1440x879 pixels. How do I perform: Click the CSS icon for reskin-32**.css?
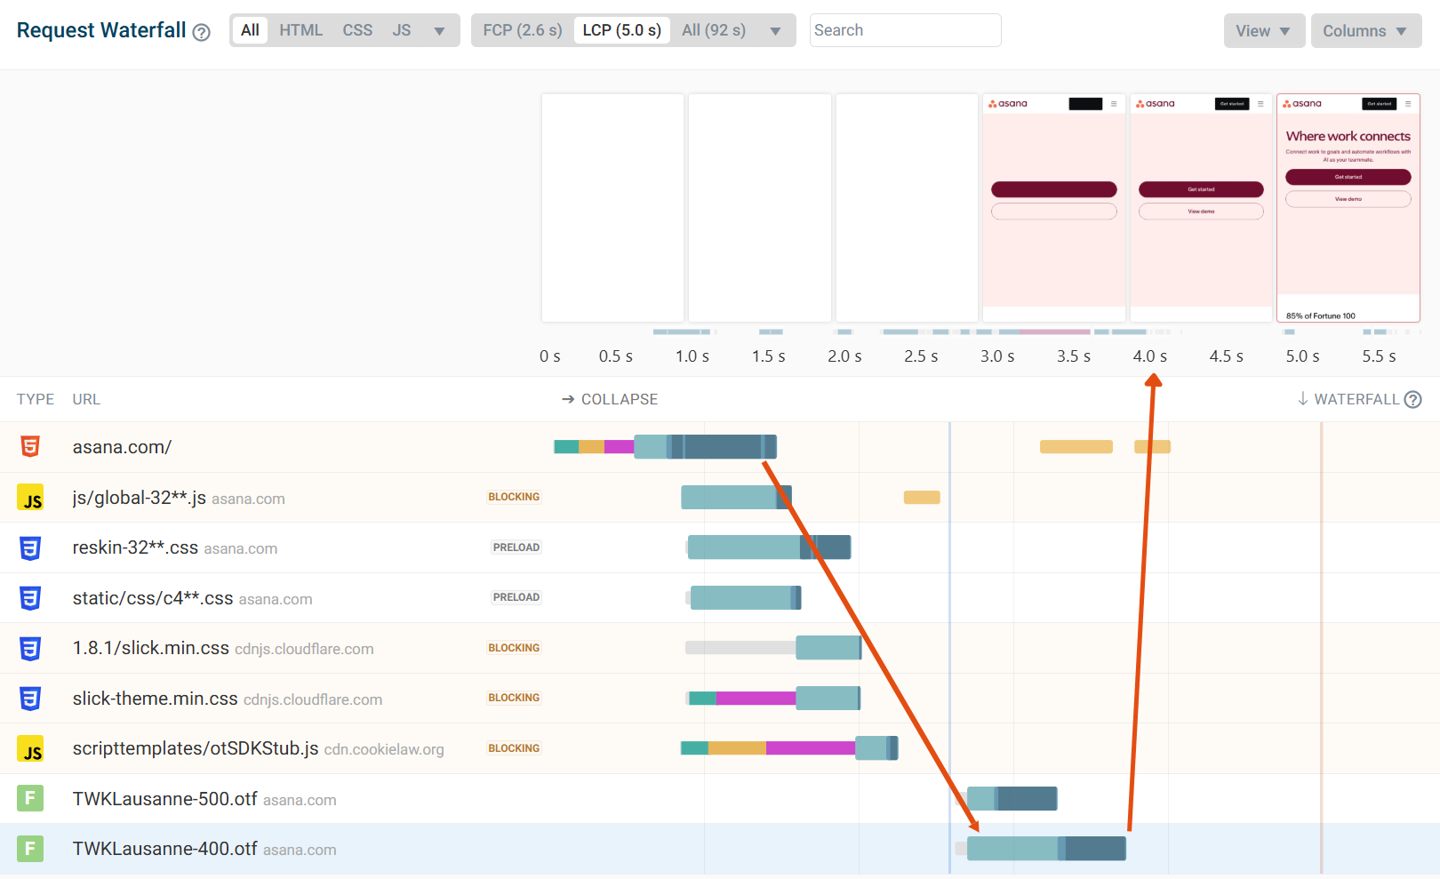click(x=30, y=547)
